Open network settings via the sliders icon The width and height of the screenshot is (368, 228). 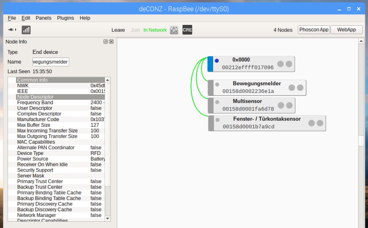pyautogui.click(x=174, y=30)
